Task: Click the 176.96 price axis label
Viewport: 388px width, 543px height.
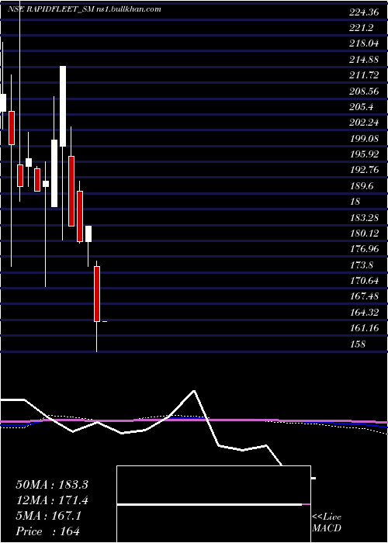Action: tap(364, 249)
